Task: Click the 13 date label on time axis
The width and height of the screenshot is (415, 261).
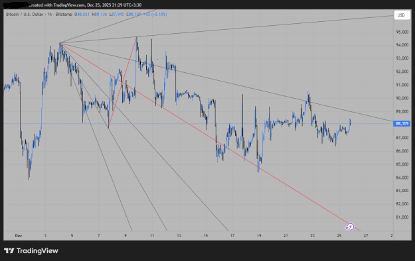Action: [179, 236]
